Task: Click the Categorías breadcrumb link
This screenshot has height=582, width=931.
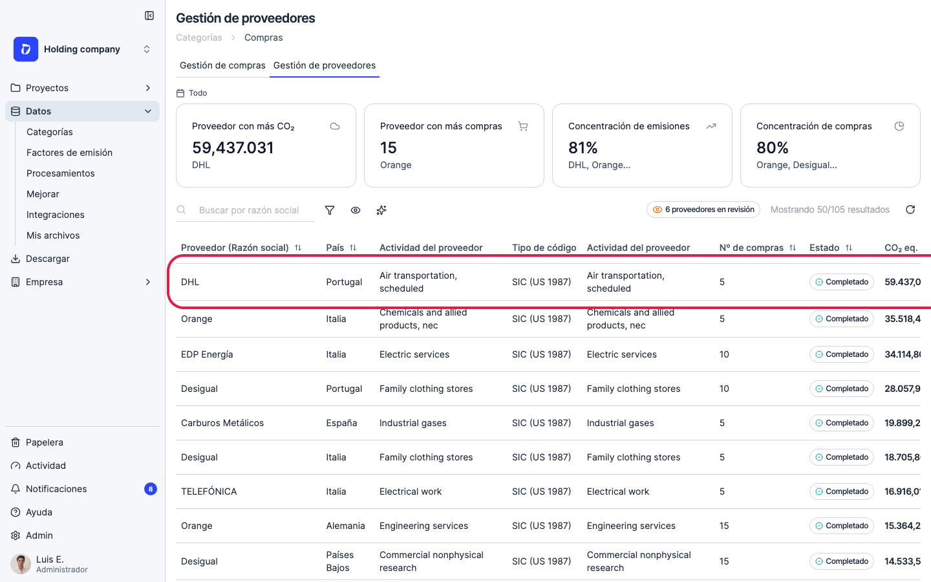Action: (199, 38)
